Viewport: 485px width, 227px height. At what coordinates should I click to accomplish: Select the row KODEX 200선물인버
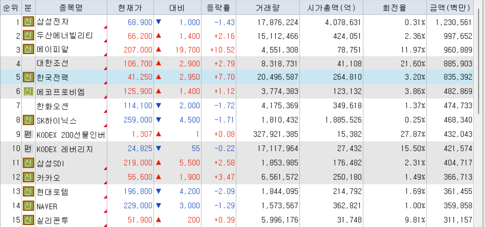pos(237,134)
